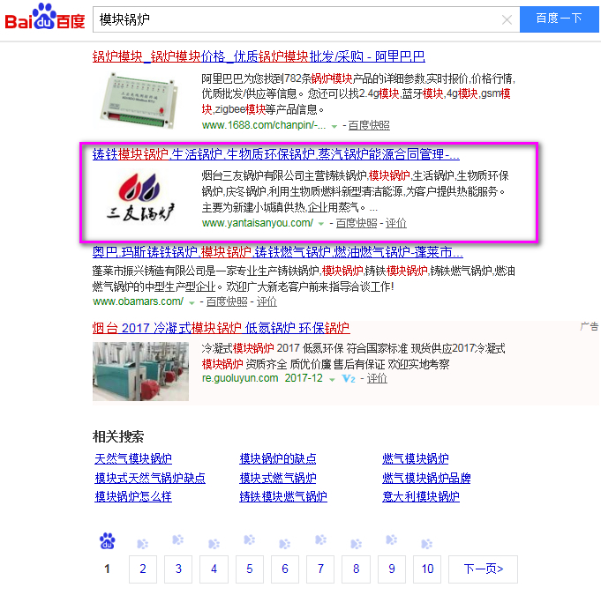Viewport: 601px width, 595px height.
Task: Open 百度快照 for the yantaisanyou result
Action: point(357,223)
